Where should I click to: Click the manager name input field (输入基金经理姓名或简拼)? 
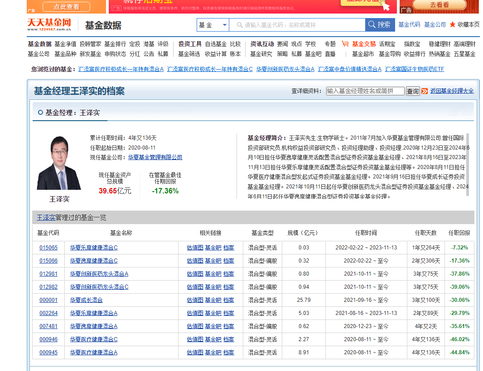coord(365,91)
